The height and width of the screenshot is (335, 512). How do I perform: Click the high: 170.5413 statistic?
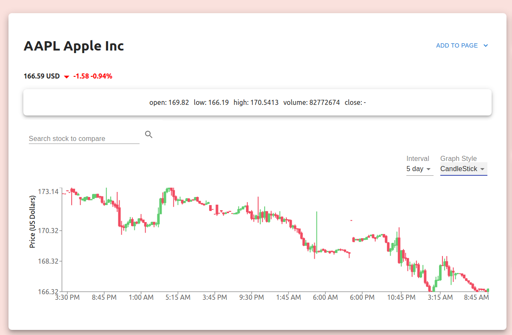tap(256, 102)
